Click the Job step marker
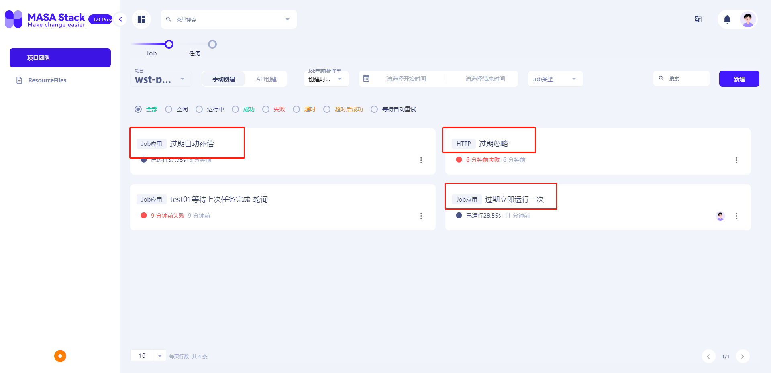 pyautogui.click(x=169, y=44)
